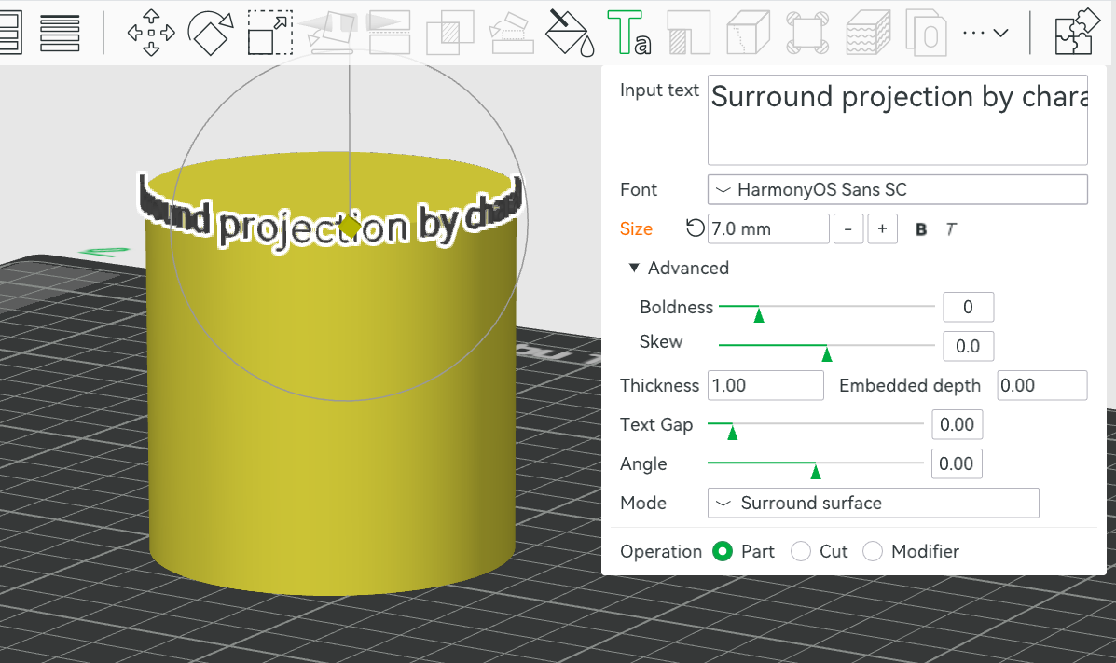Screen dimensions: 1116x663
Task: Click the Skew slider handle
Action: [826, 353]
